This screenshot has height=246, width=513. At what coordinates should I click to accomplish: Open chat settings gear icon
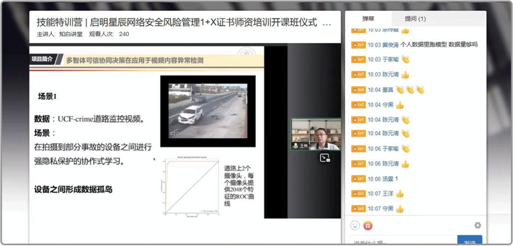point(477,225)
